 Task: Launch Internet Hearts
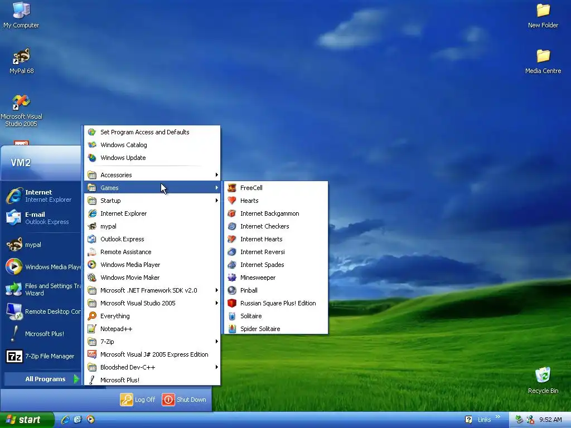(275, 239)
